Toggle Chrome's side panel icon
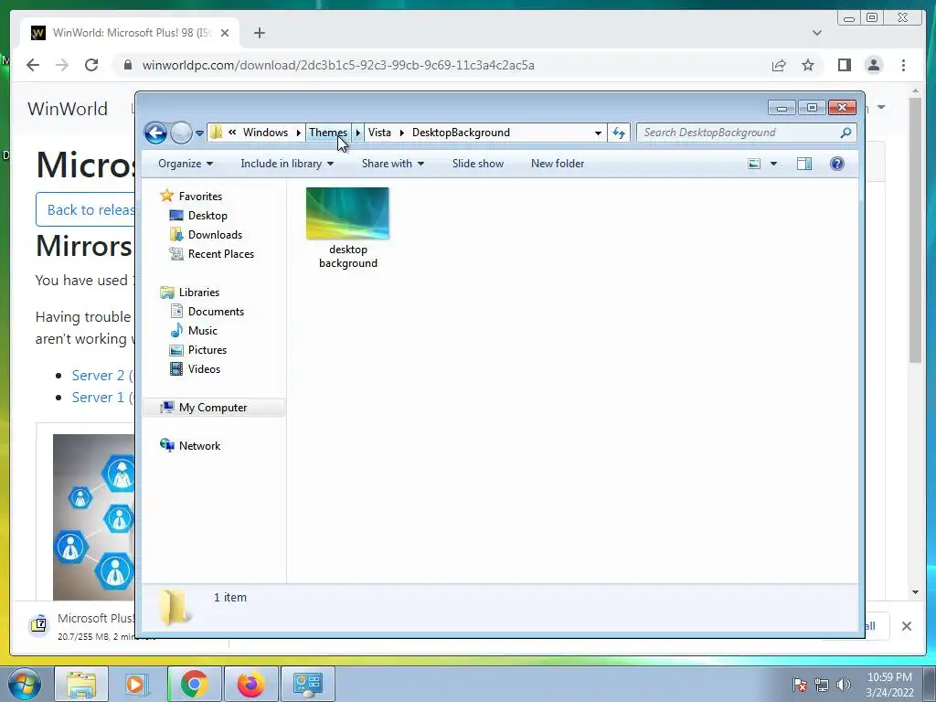936x702 pixels. click(x=844, y=65)
